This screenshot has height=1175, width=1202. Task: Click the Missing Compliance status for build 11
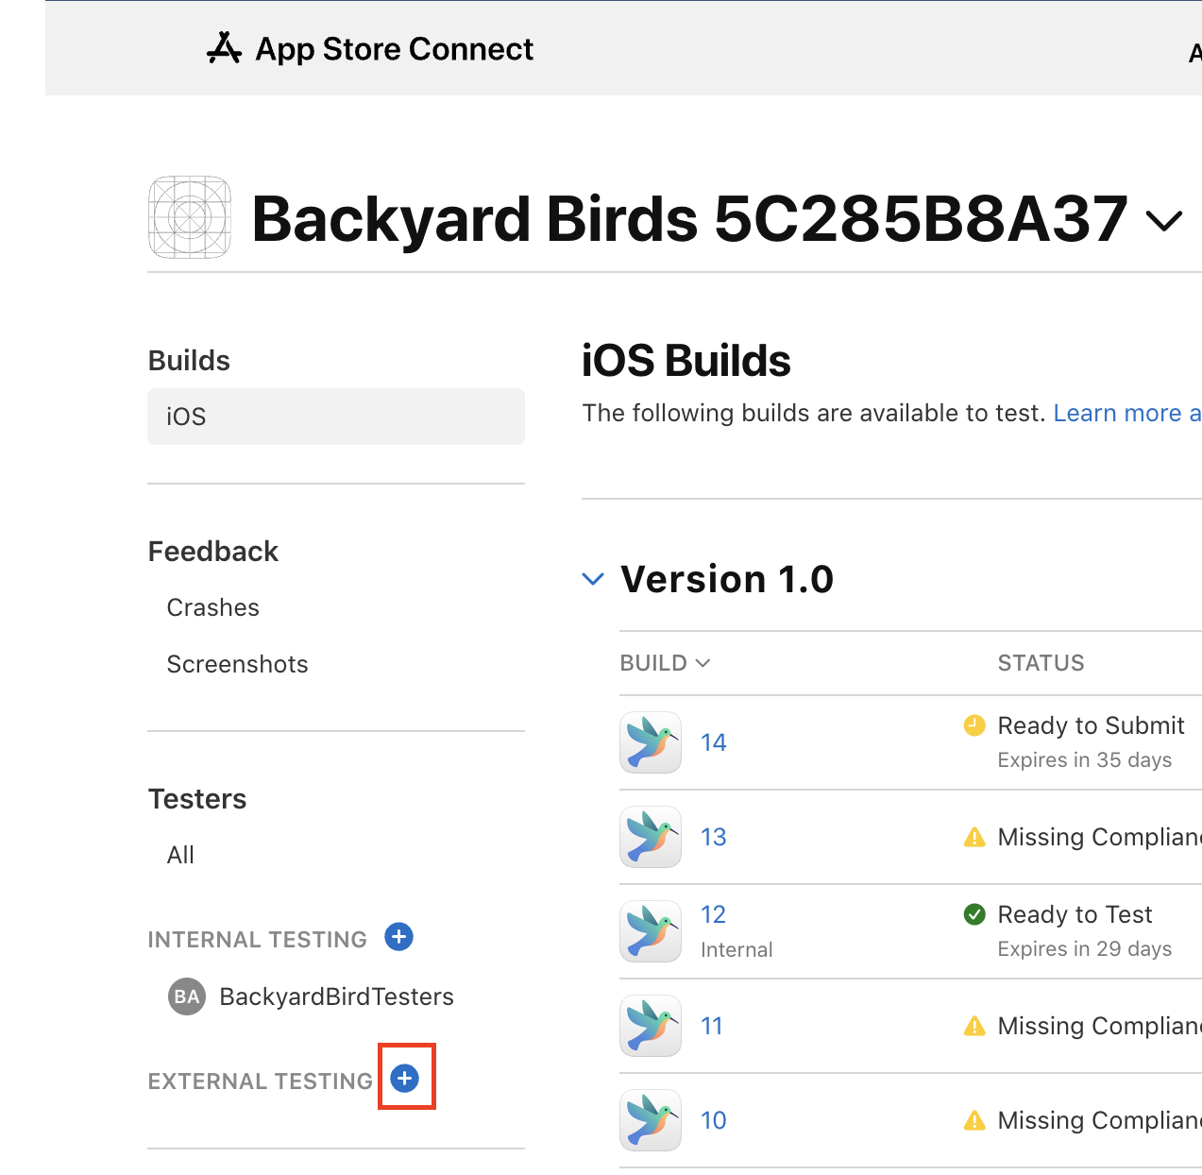coord(1100,1026)
